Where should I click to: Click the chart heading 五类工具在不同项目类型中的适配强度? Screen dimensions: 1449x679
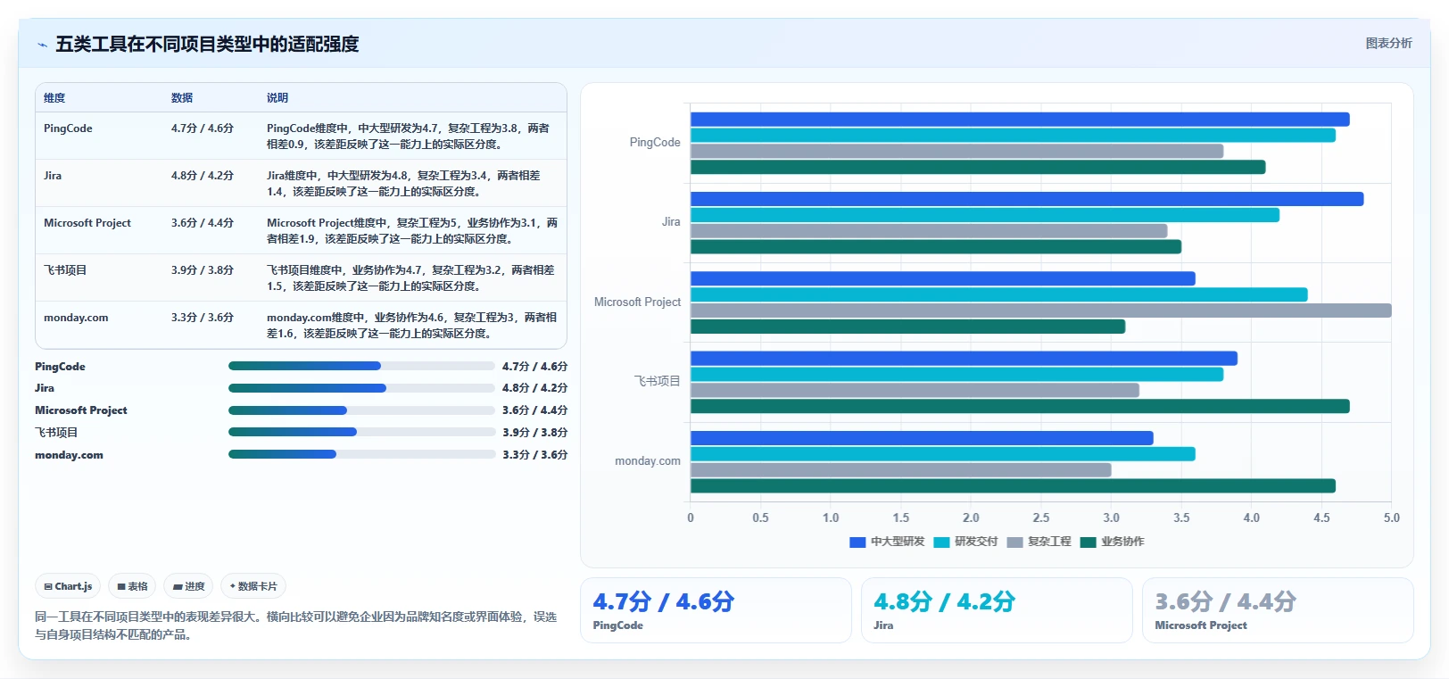(x=207, y=45)
